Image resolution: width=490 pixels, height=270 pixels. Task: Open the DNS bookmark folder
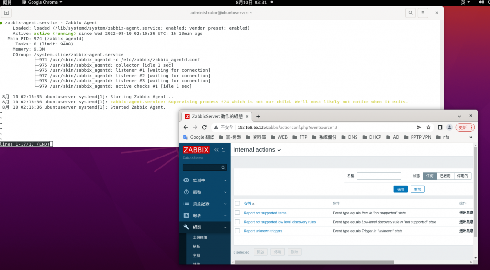tap(349, 137)
